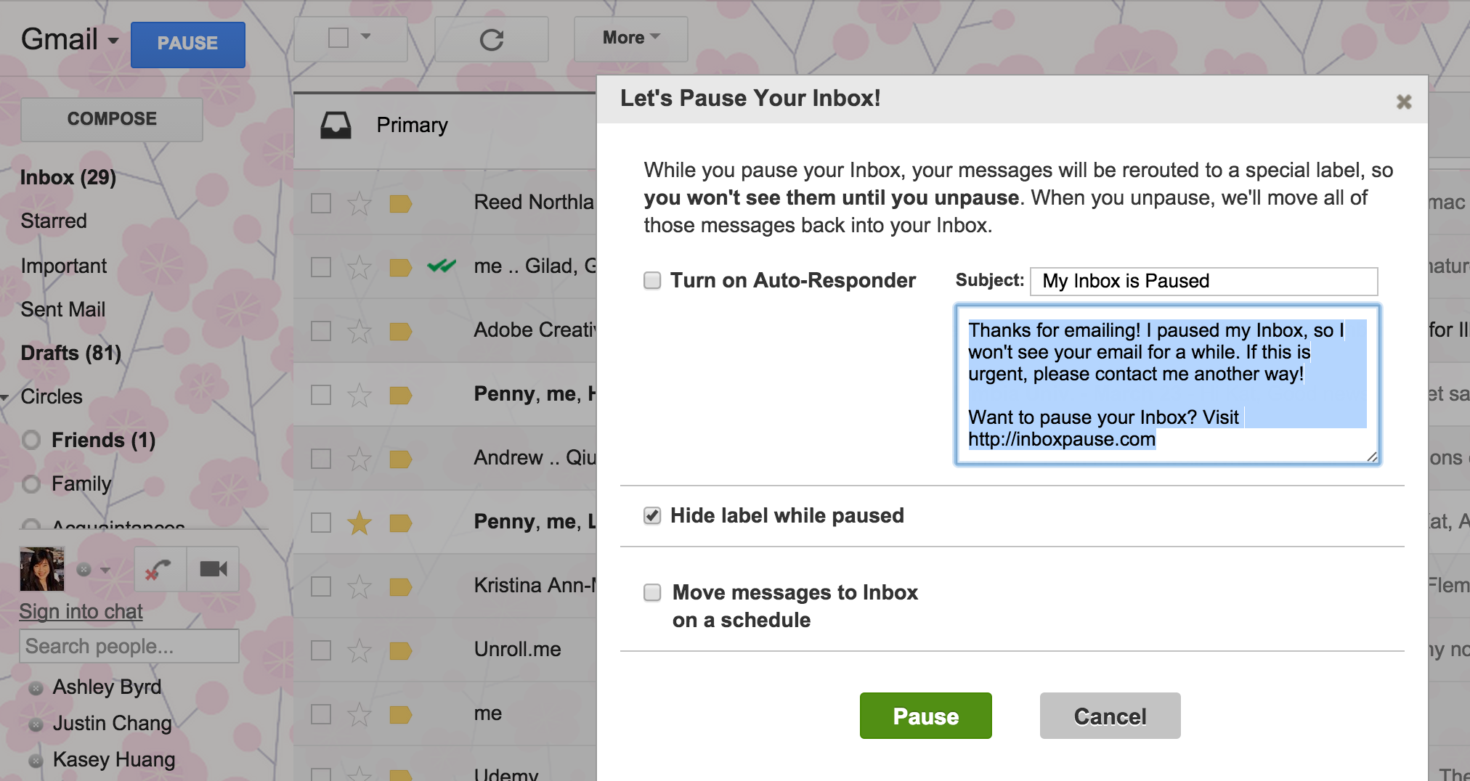Star the first Penny, me, H message
Screen dimensions: 1470x781
(x=360, y=395)
